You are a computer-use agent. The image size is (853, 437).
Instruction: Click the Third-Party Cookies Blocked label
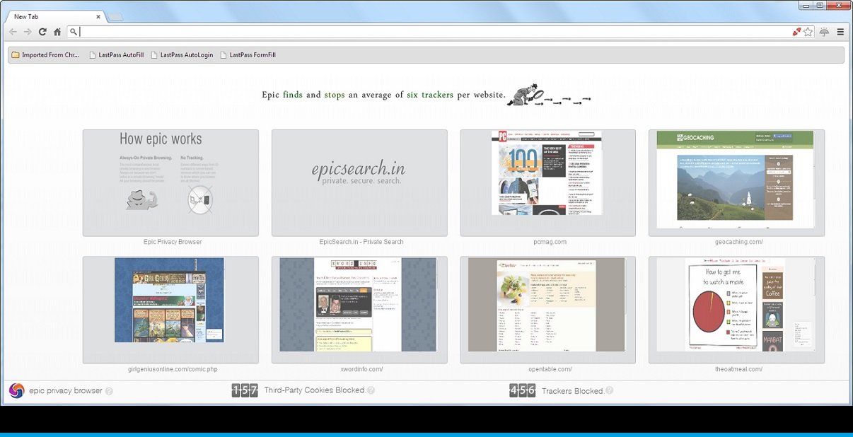tap(314, 390)
